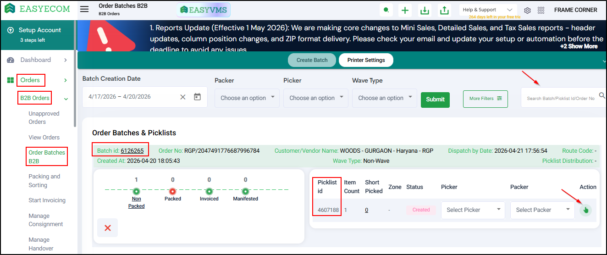Screen dimensions: 607x255
Task: Expand the Help & Support dropdown
Action: (x=488, y=10)
